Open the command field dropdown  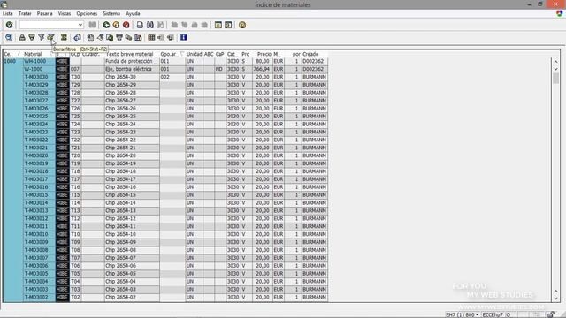pos(80,25)
